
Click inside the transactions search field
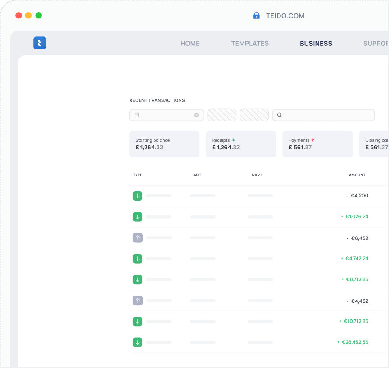pos(323,115)
